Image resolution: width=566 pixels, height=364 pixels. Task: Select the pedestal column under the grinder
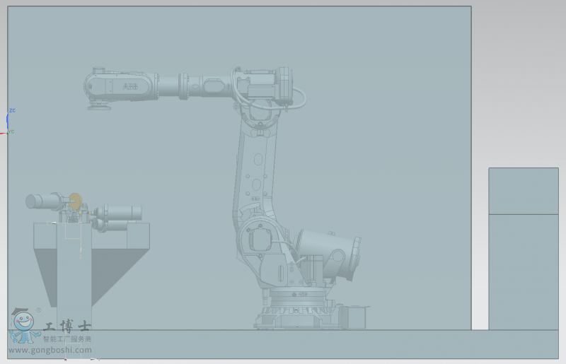74,283
